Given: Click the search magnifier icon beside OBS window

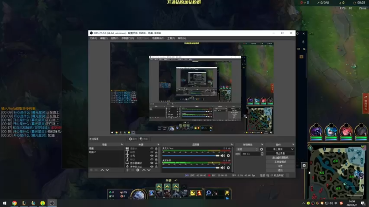Looking at the screenshot, I should coord(304,49).
